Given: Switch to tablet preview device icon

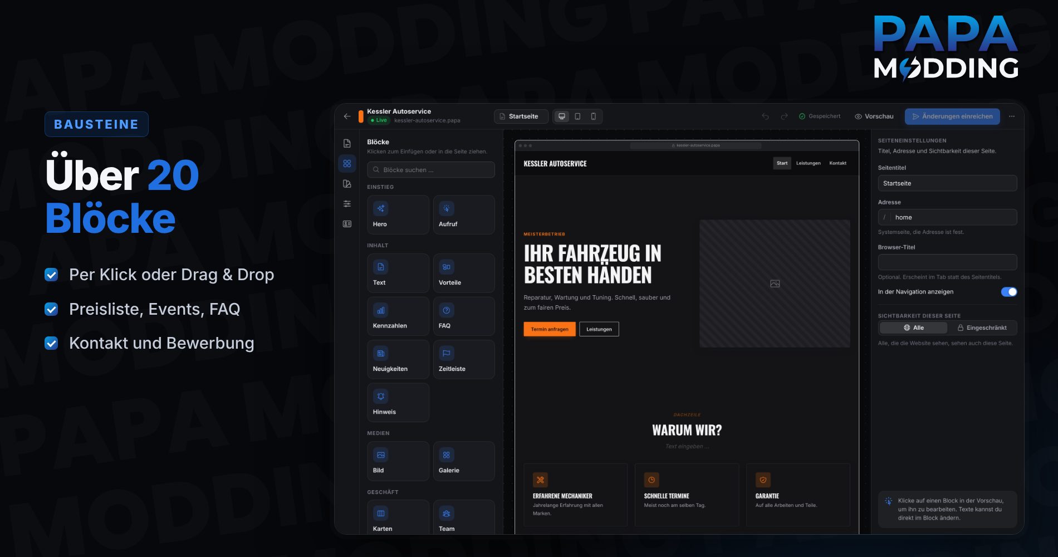Looking at the screenshot, I should click(577, 116).
